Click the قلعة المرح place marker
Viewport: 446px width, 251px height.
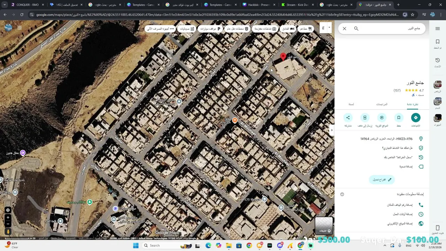(x=61, y=221)
